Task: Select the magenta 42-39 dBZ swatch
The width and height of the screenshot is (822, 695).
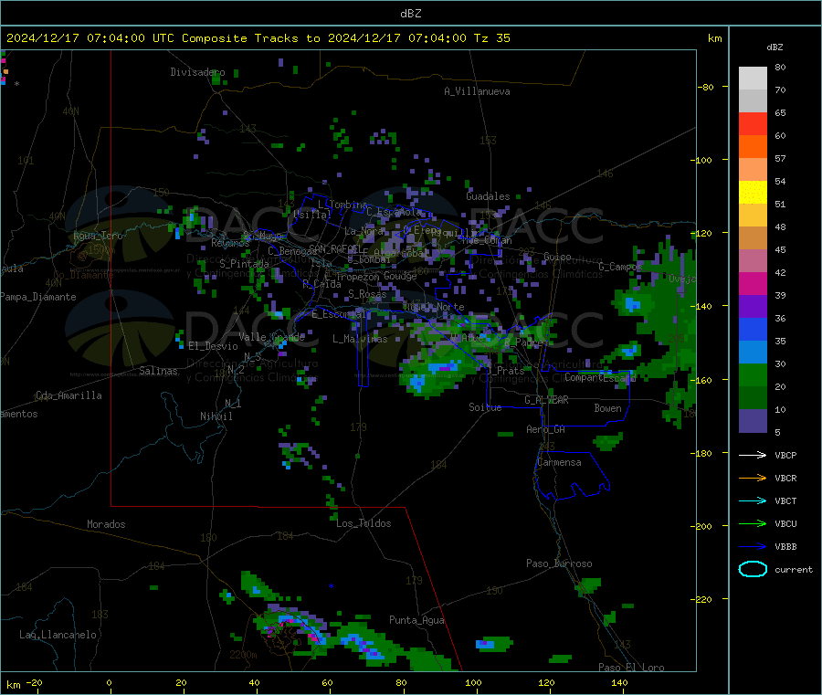Action: pyautogui.click(x=753, y=283)
